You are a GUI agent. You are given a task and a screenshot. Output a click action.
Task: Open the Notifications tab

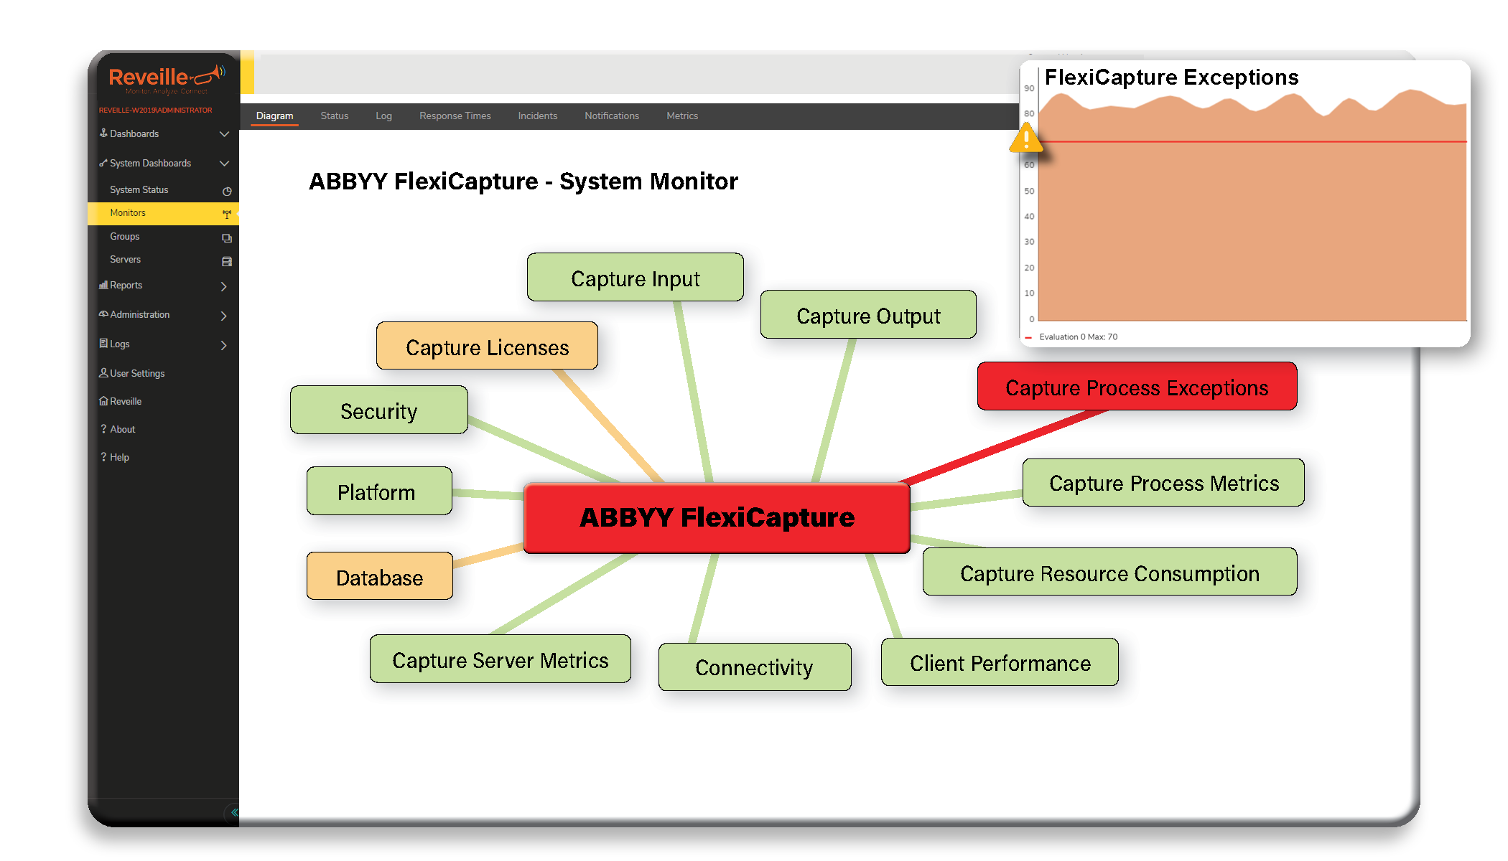click(612, 116)
